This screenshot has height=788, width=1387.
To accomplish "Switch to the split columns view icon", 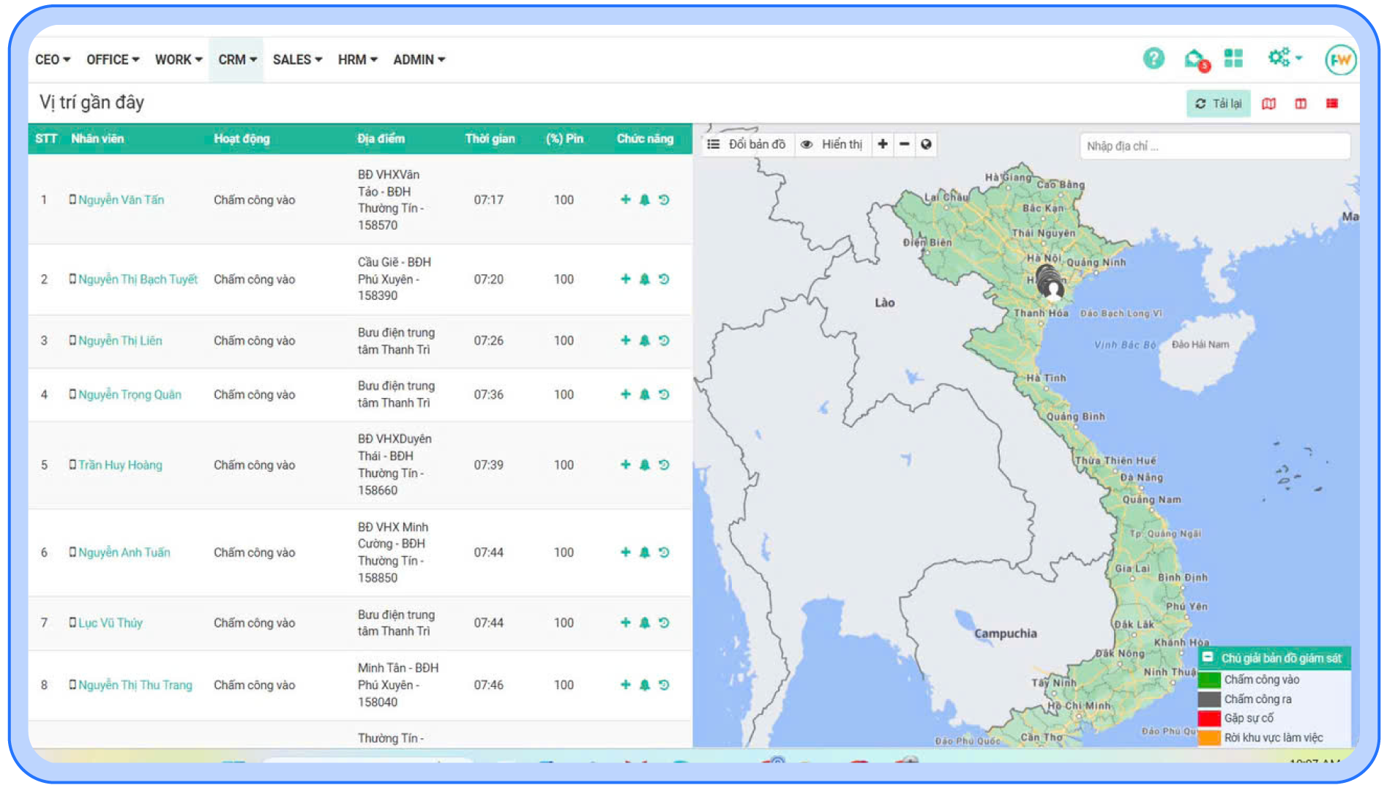I will point(1301,104).
